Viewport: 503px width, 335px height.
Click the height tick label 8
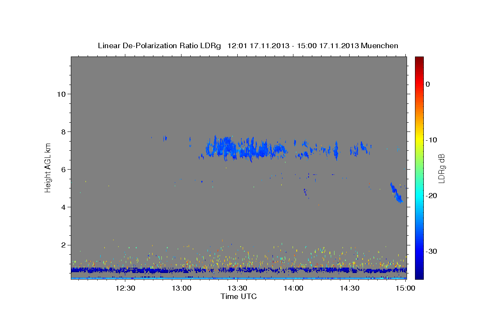pos(63,131)
